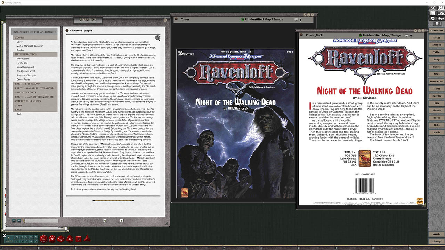This screenshot has width=445, height=250.
Task: Open the combat tracker crossed-swords icon
Action: point(433,8)
